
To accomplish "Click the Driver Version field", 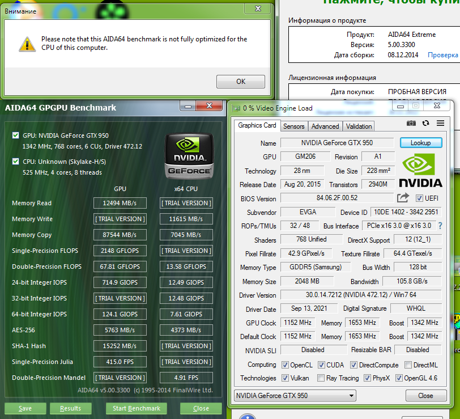I will tap(361, 294).
